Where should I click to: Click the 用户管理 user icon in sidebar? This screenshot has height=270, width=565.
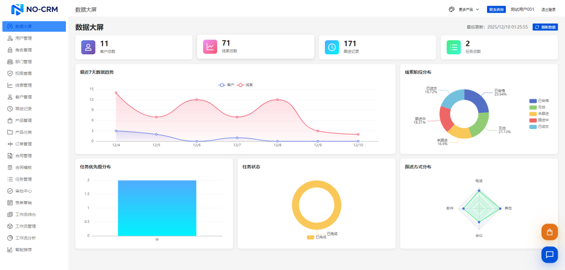coord(10,38)
